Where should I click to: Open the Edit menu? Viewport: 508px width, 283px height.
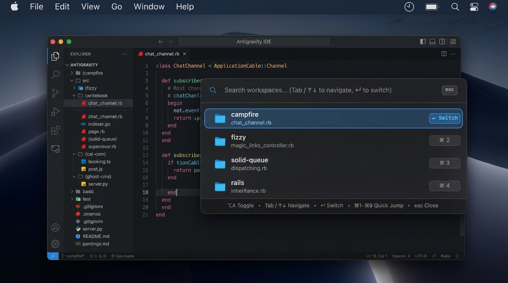62,7
